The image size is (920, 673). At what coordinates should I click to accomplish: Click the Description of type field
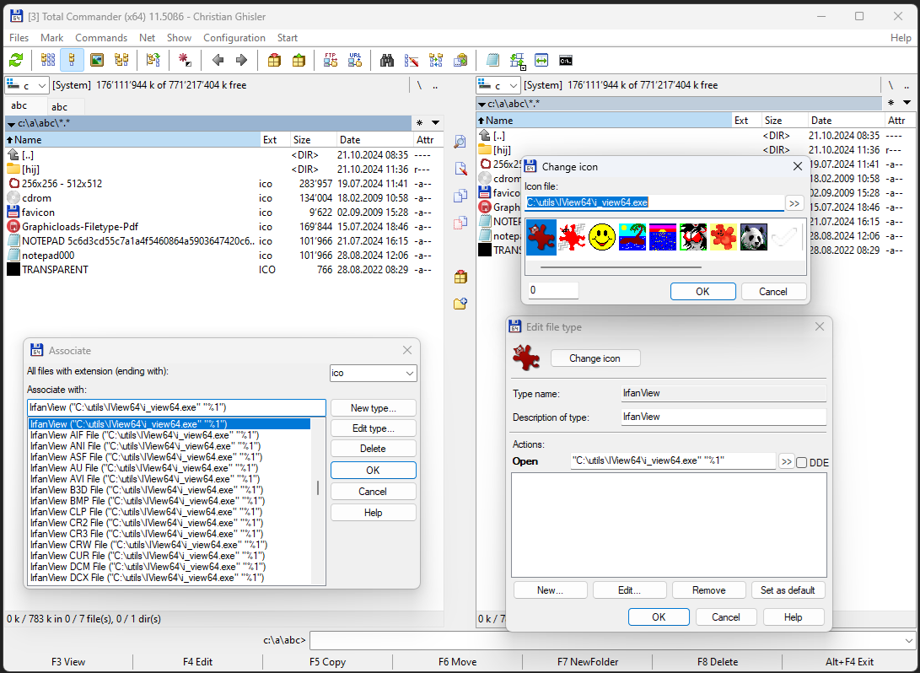coord(724,417)
